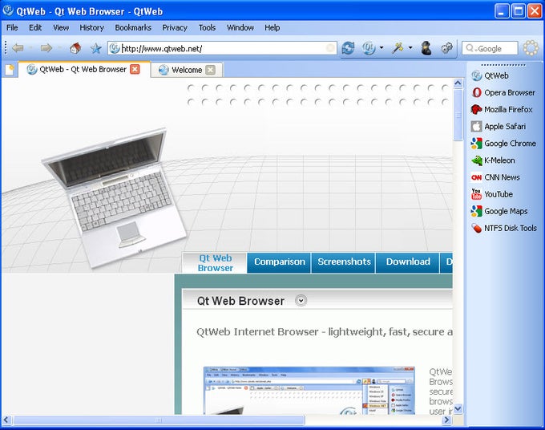Open the Window menu
Viewport: 545px width, 430px height.
pos(240,27)
